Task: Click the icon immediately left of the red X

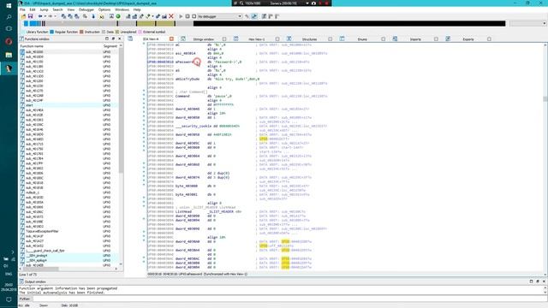Action: pos(164,16)
